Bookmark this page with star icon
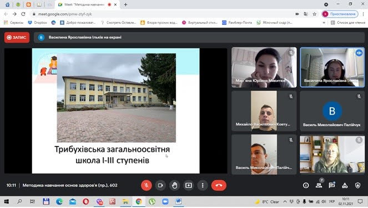The image size is (368, 208). [x=315, y=14]
